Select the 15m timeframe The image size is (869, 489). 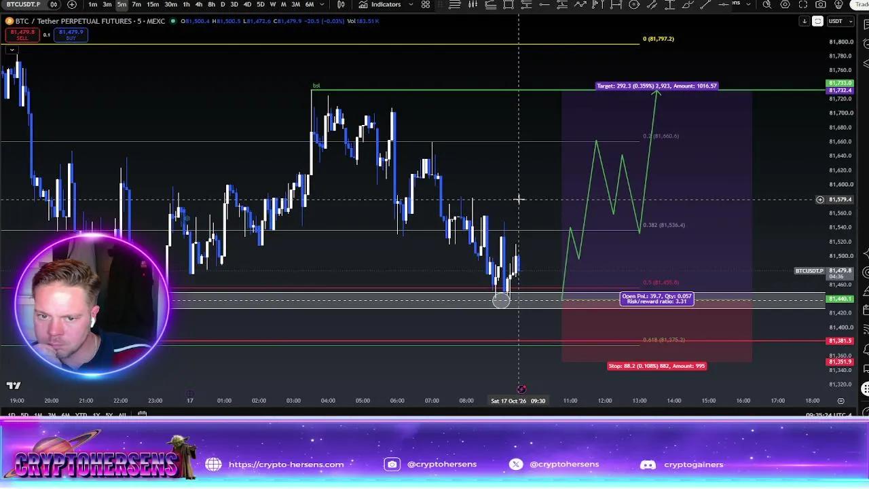coord(153,4)
